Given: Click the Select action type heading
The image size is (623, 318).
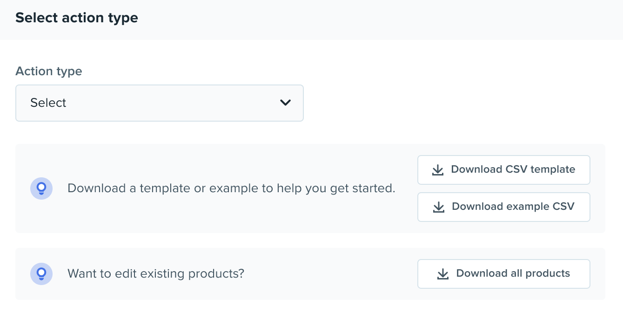Looking at the screenshot, I should [77, 18].
